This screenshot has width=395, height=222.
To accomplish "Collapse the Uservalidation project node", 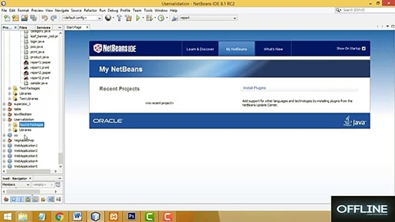I will click(4, 119).
